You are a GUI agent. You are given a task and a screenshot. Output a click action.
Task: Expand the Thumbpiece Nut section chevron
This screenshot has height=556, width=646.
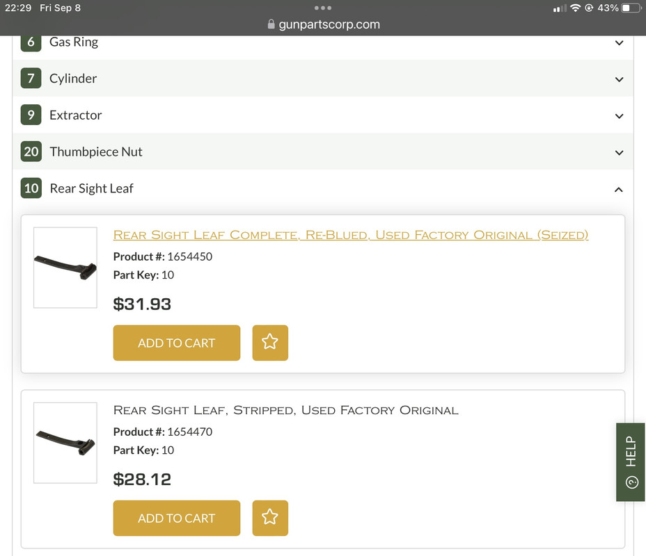tap(619, 153)
